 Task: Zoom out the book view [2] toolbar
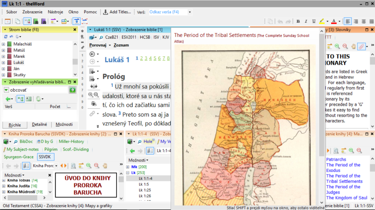[x=97, y=165]
